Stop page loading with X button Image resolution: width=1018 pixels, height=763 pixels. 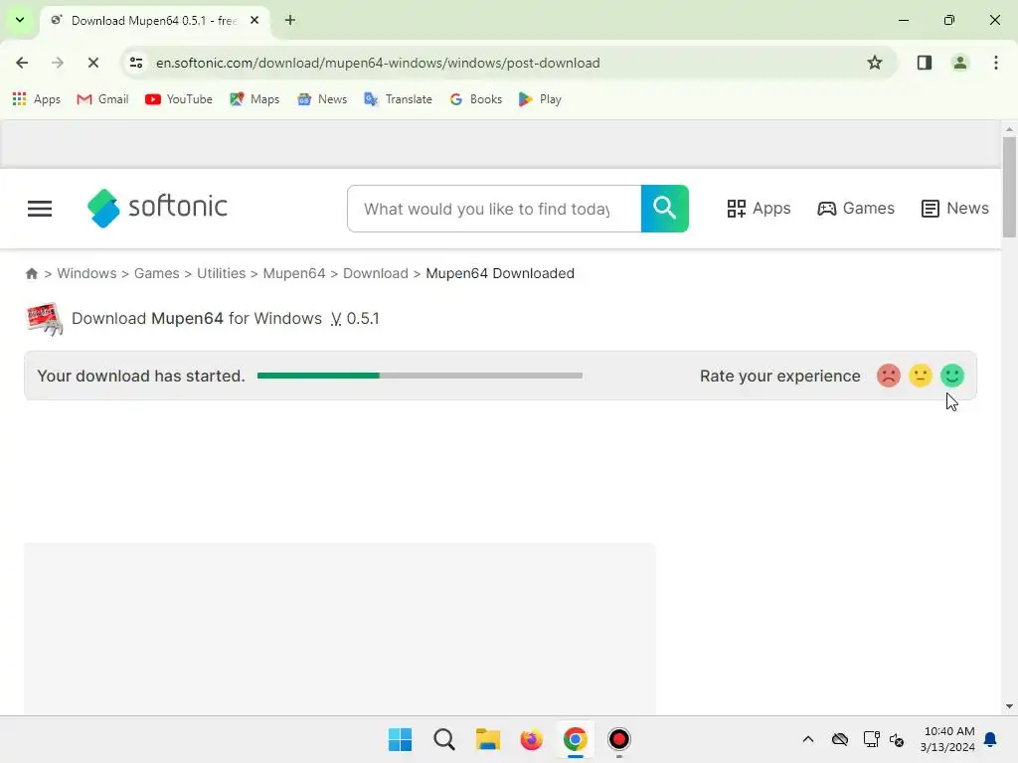coord(92,63)
